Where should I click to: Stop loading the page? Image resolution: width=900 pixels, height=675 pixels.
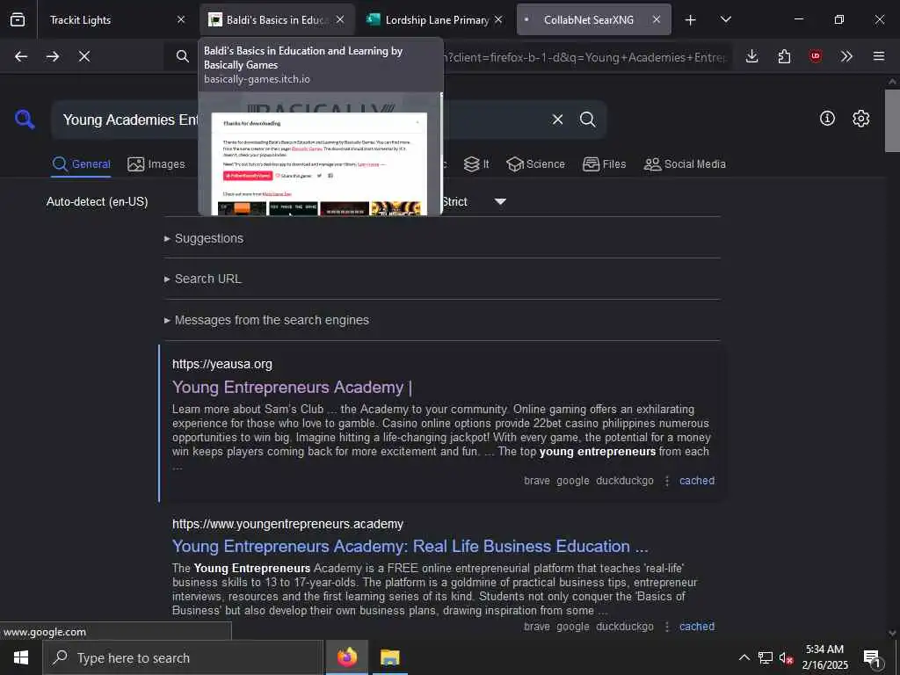(x=84, y=56)
